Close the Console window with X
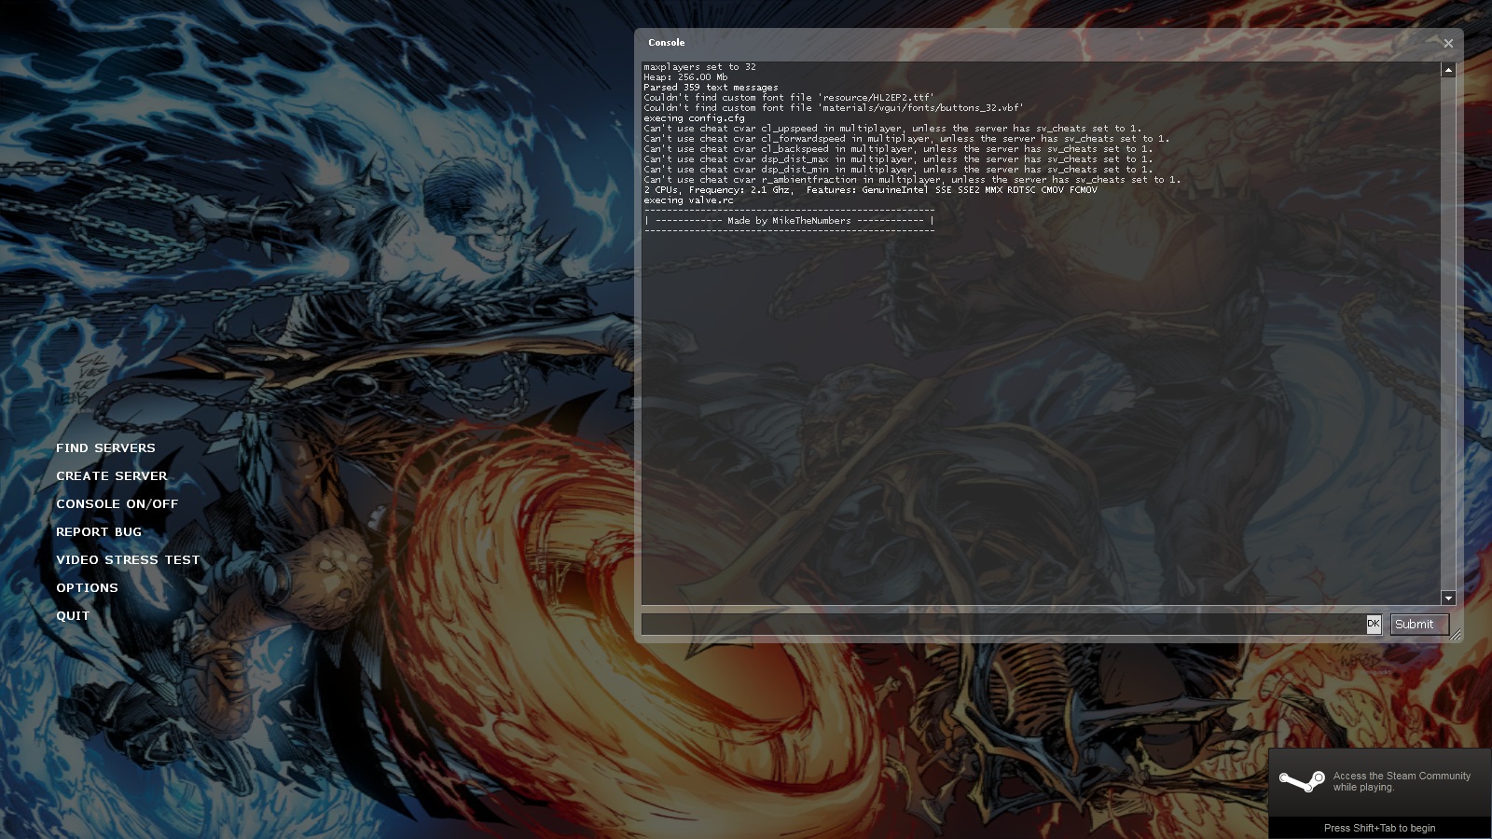1492x839 pixels. 1448,43
